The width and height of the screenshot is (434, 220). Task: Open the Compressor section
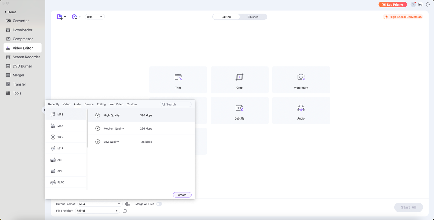(x=22, y=39)
